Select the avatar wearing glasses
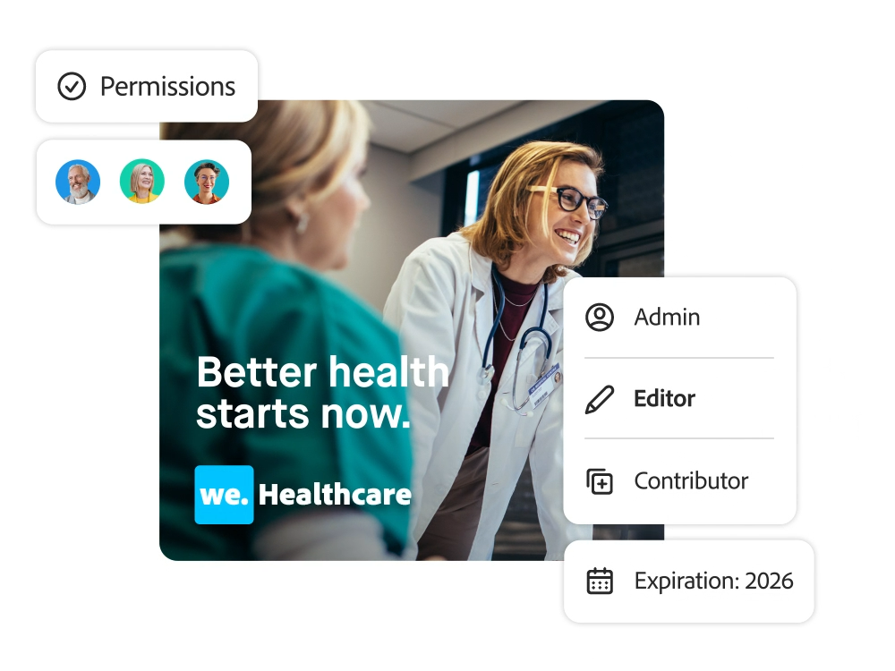The height and width of the screenshot is (671, 895). [207, 182]
